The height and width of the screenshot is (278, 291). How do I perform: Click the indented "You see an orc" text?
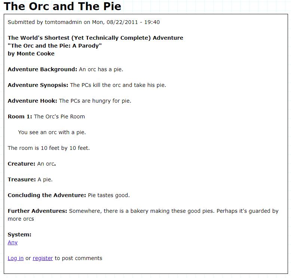[x=52, y=132]
